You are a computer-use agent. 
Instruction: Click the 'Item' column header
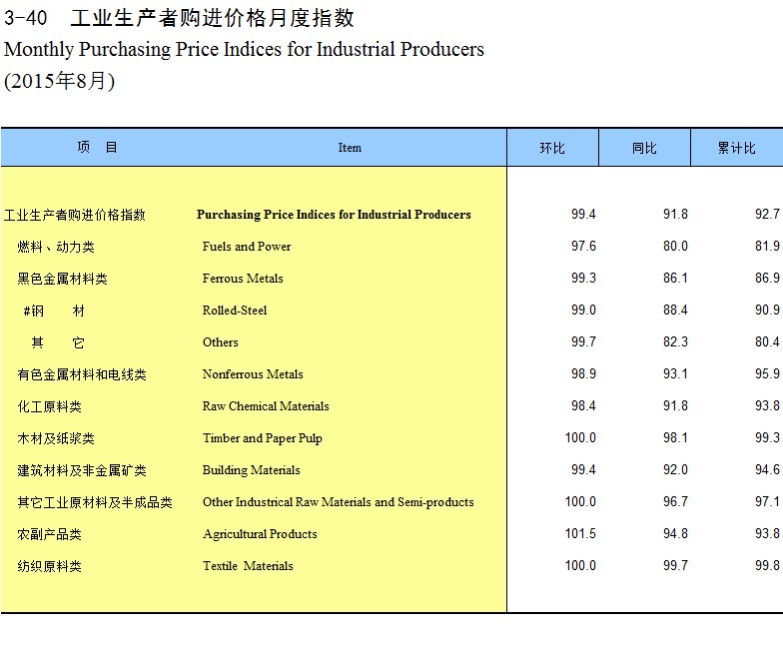pos(350,148)
